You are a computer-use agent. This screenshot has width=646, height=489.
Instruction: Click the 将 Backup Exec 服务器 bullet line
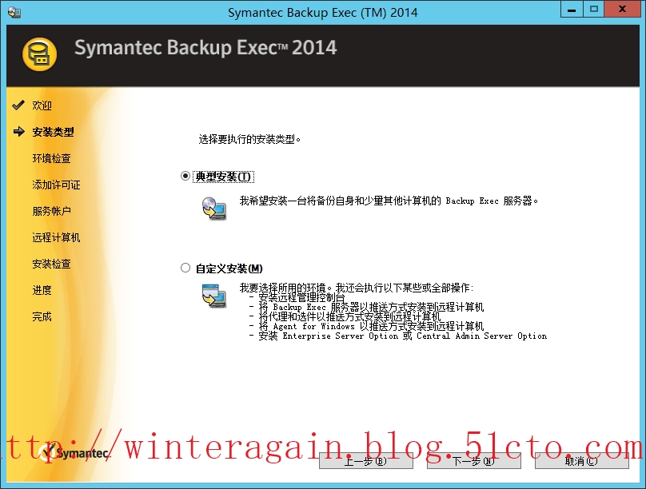click(366, 307)
